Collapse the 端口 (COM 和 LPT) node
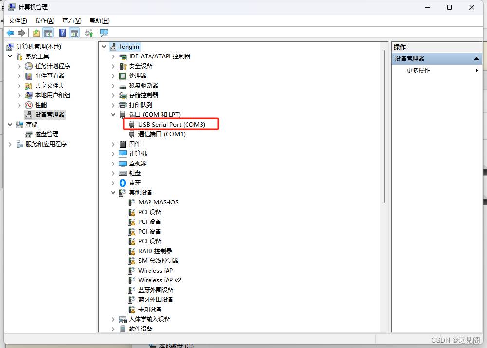The height and width of the screenshot is (348, 487). (113, 115)
